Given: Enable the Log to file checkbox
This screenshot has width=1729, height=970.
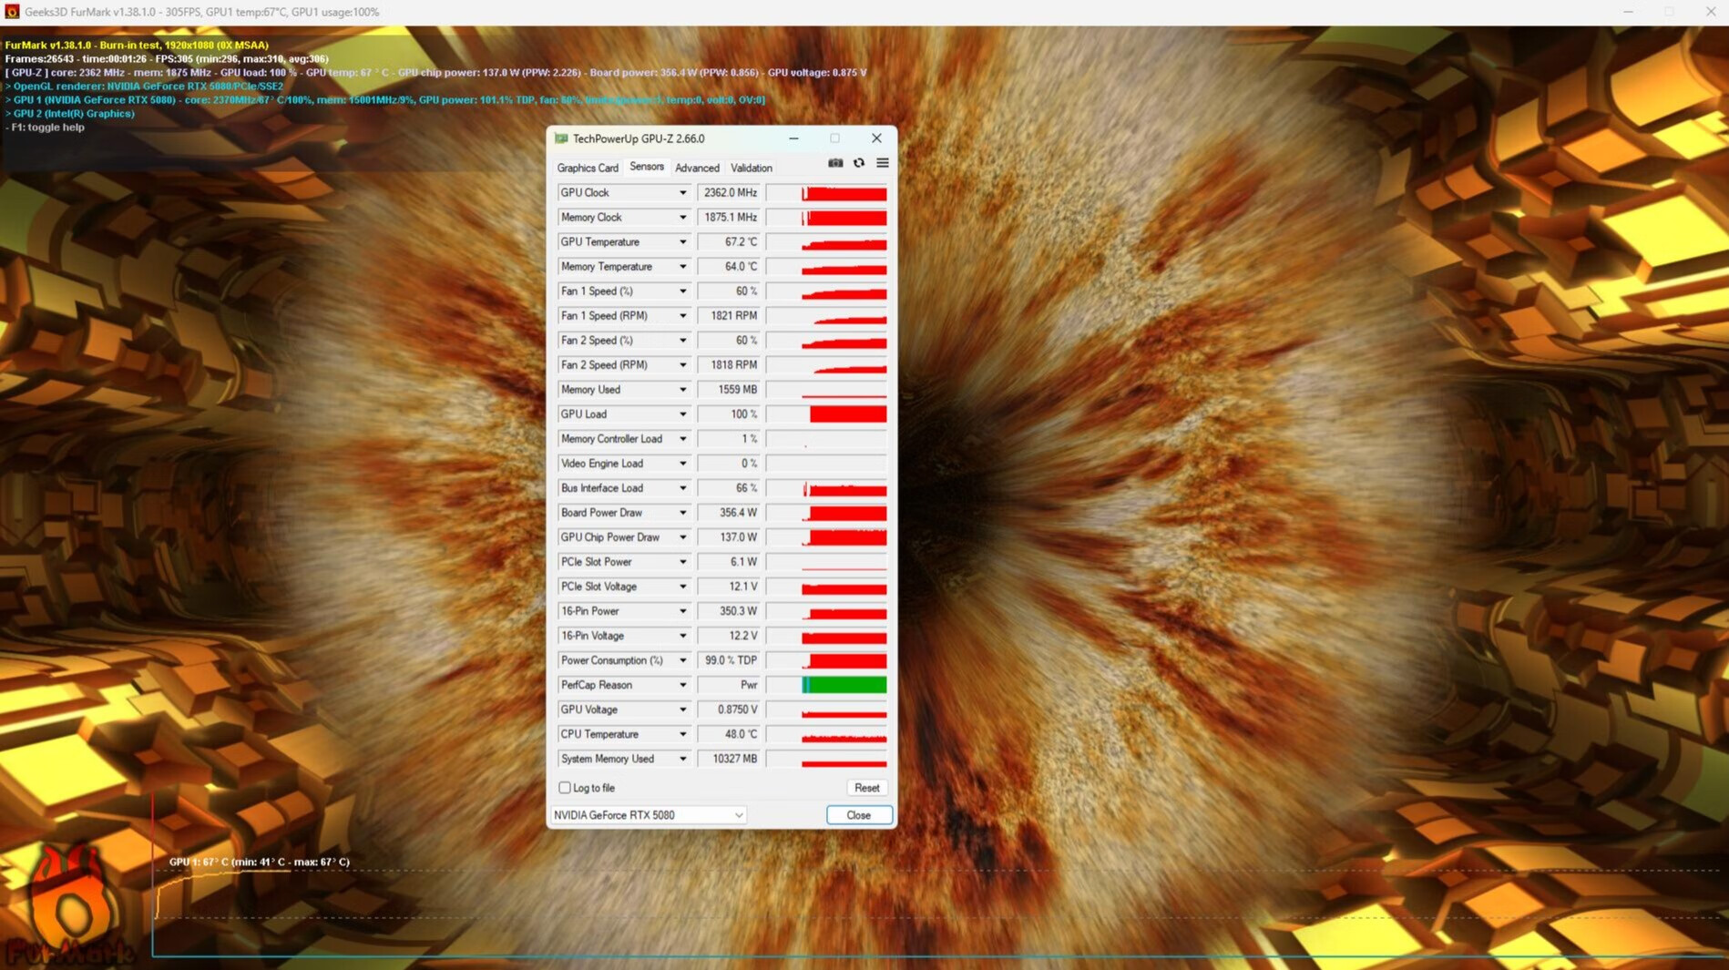Looking at the screenshot, I should [x=565, y=788].
